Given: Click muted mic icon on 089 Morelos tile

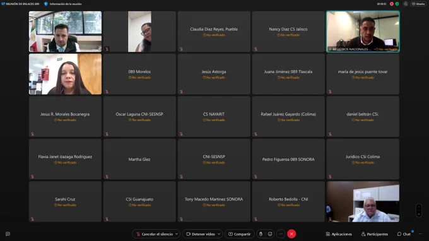Looking at the screenshot, I should (107, 91).
